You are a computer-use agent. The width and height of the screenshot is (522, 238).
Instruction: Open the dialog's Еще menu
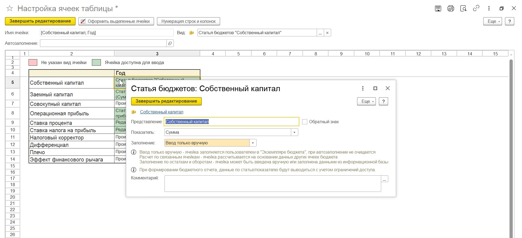point(366,101)
